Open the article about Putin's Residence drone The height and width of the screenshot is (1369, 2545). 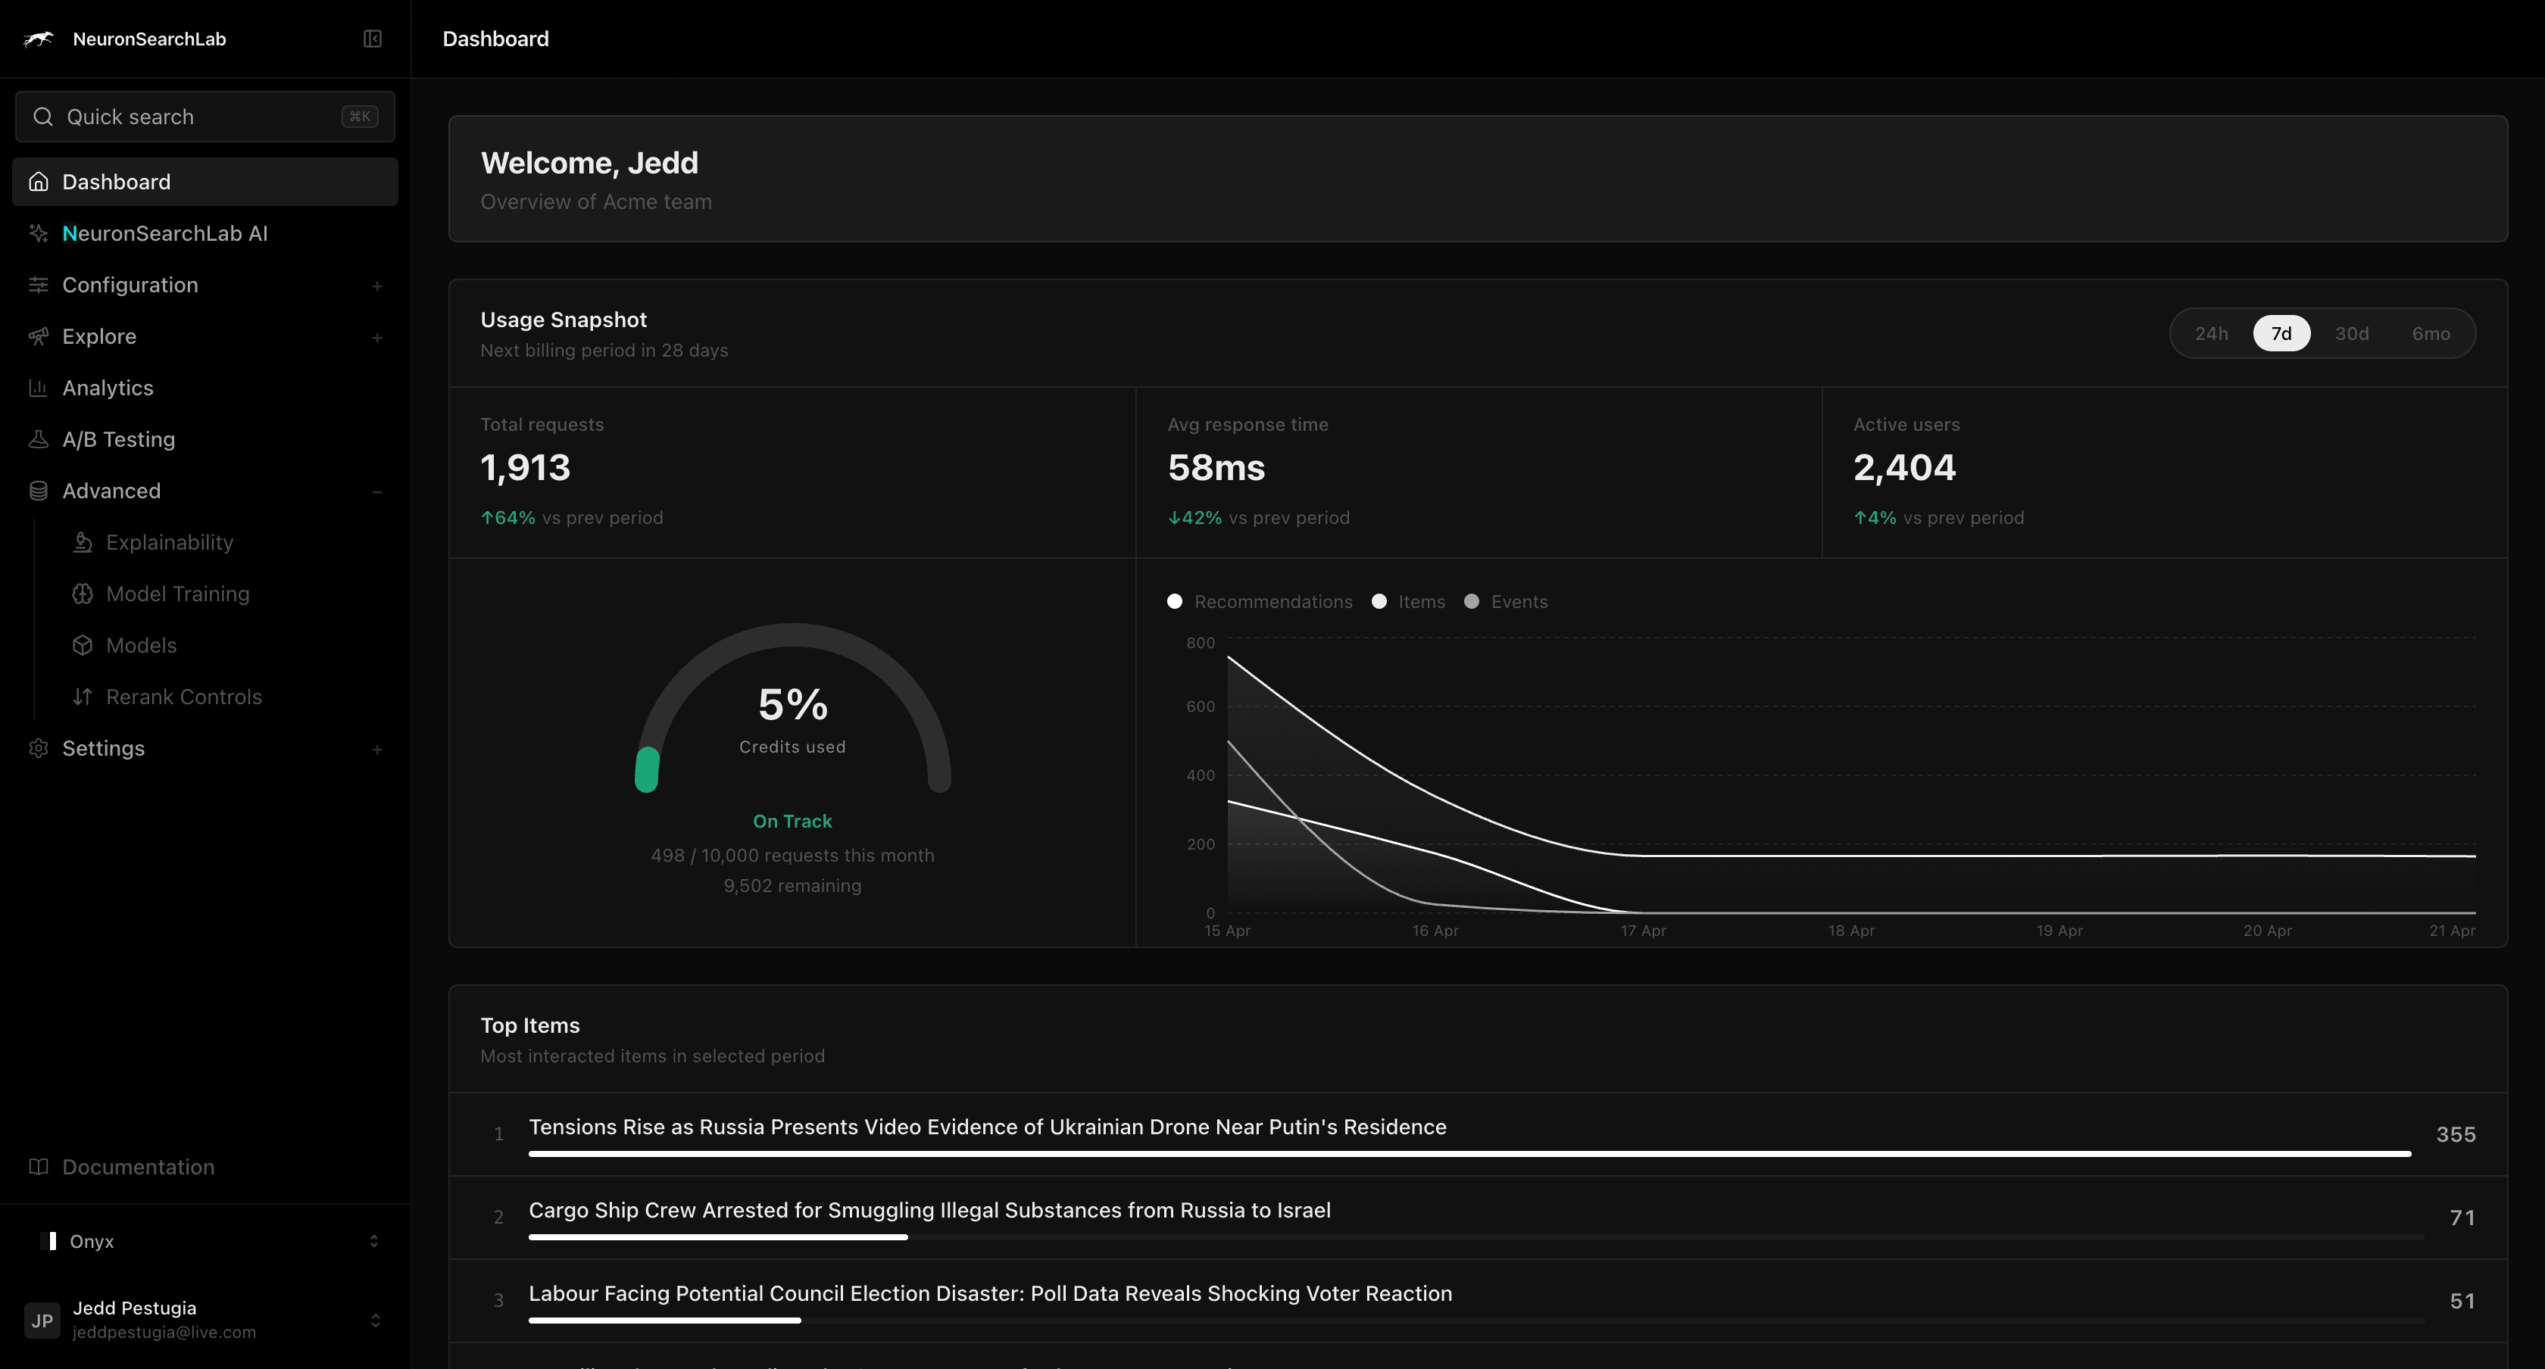pyautogui.click(x=986, y=1126)
